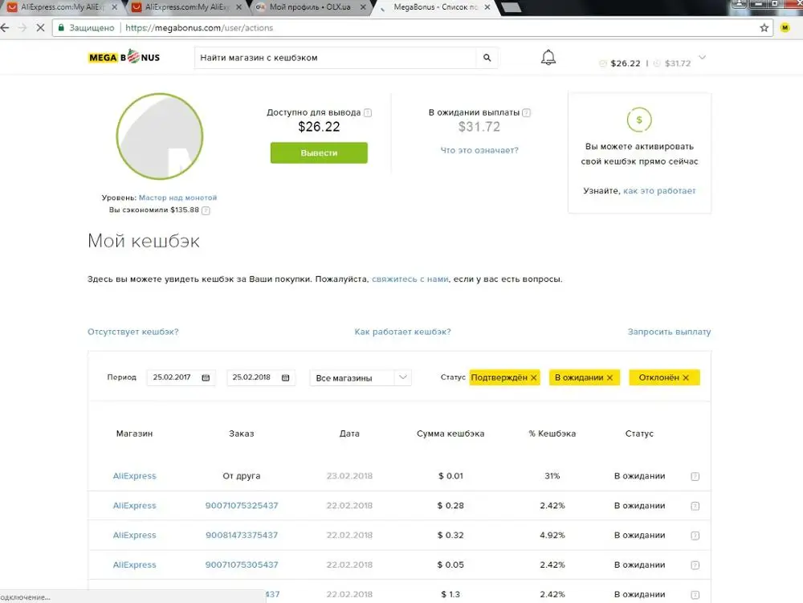Click the Сумма кешбэка column header
The height and width of the screenshot is (603, 803).
450,434
